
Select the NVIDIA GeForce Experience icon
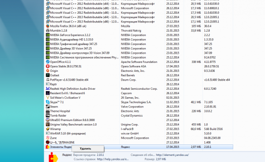point(48,35)
